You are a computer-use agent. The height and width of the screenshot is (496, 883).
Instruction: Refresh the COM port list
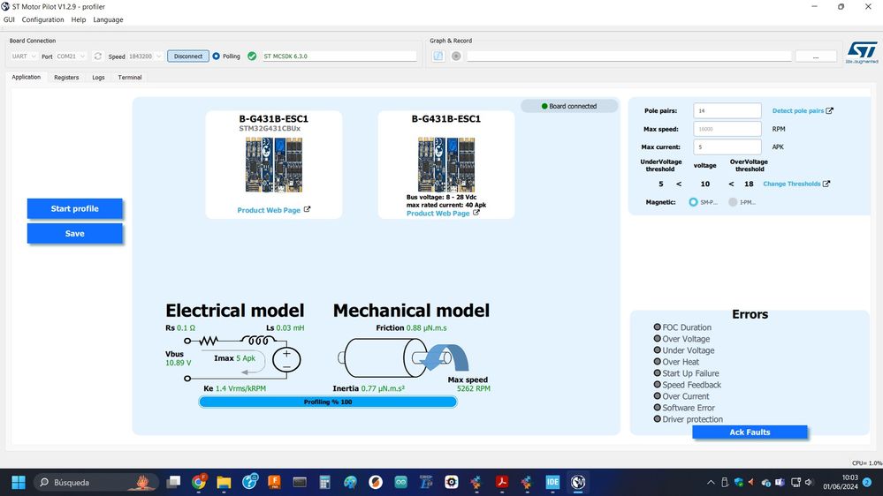[98, 56]
